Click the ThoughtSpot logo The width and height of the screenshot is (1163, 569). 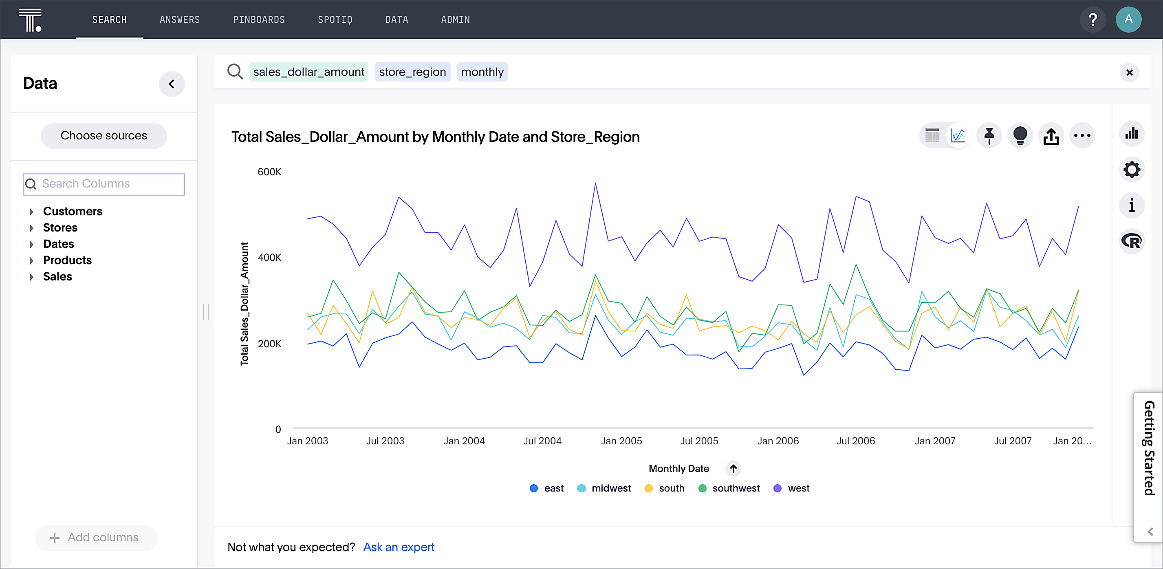(x=30, y=20)
